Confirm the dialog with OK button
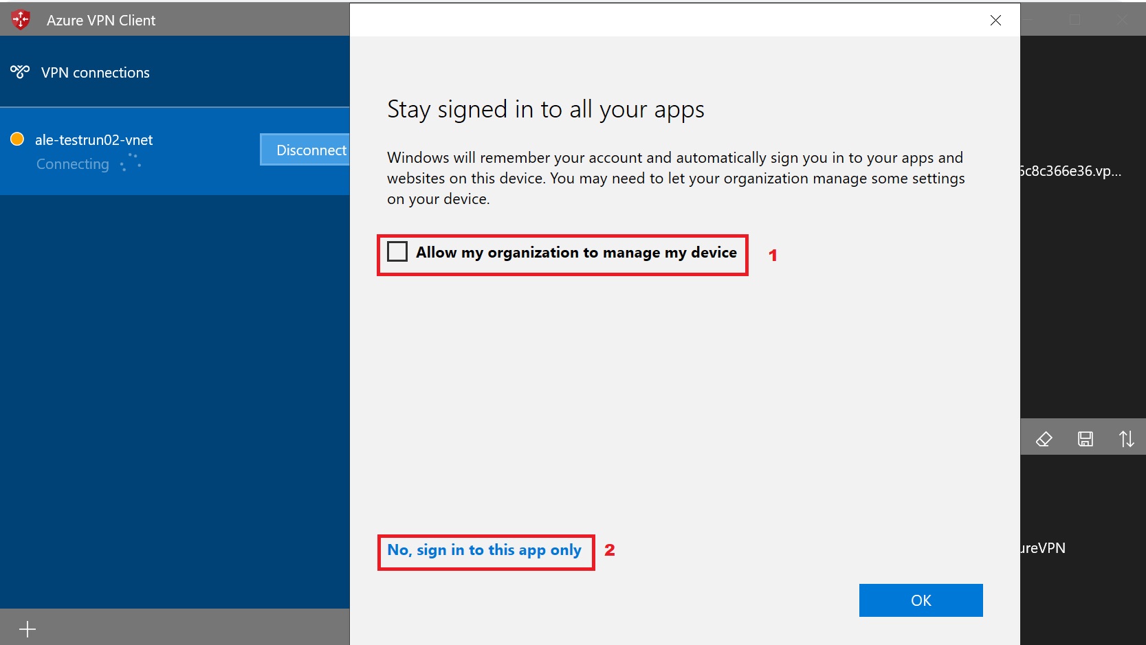This screenshot has height=645, width=1146. (x=921, y=600)
